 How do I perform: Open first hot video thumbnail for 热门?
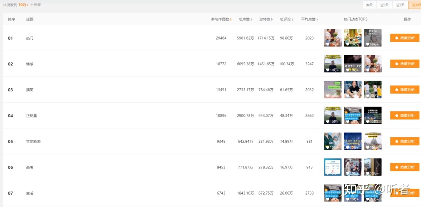pos(333,38)
